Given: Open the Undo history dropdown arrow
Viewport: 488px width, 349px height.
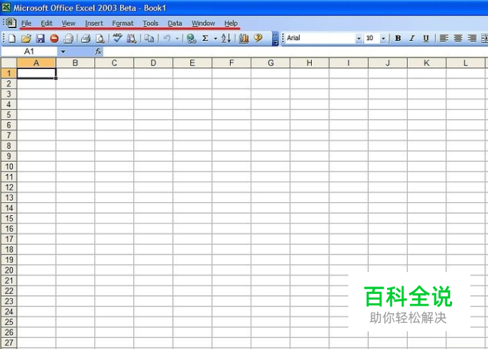Looking at the screenshot, I should pyautogui.click(x=177, y=39).
